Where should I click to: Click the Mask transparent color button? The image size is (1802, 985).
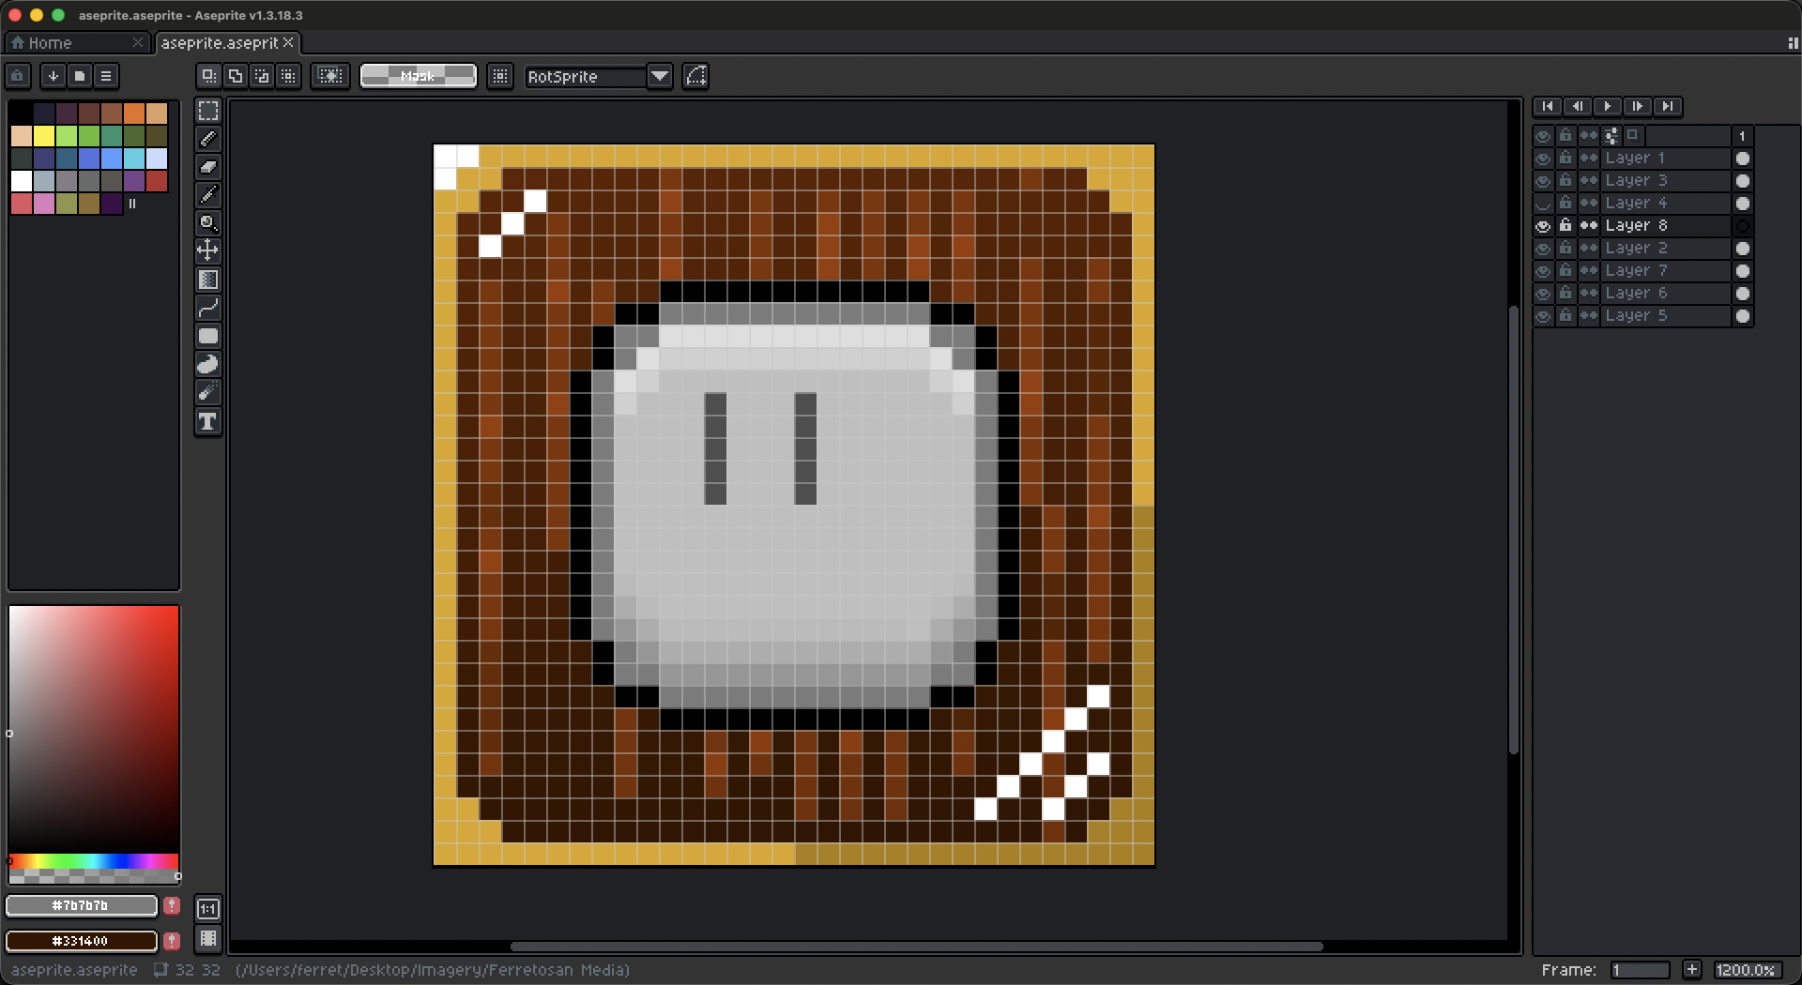coord(419,76)
